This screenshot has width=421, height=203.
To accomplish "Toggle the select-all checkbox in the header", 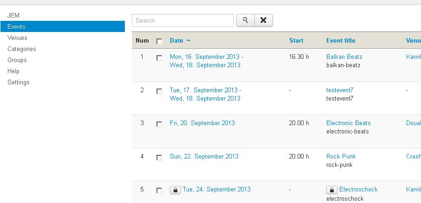I will coord(159,41).
